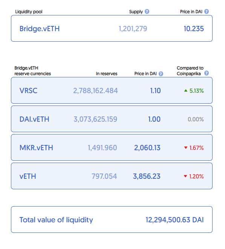Click VRSC reserves amount 2,788,162.484
Screen dimensions: 225x249
[95, 91]
